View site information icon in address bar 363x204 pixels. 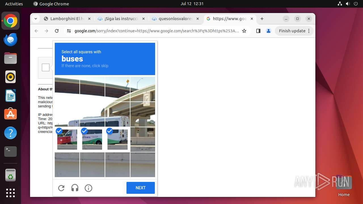point(69,31)
